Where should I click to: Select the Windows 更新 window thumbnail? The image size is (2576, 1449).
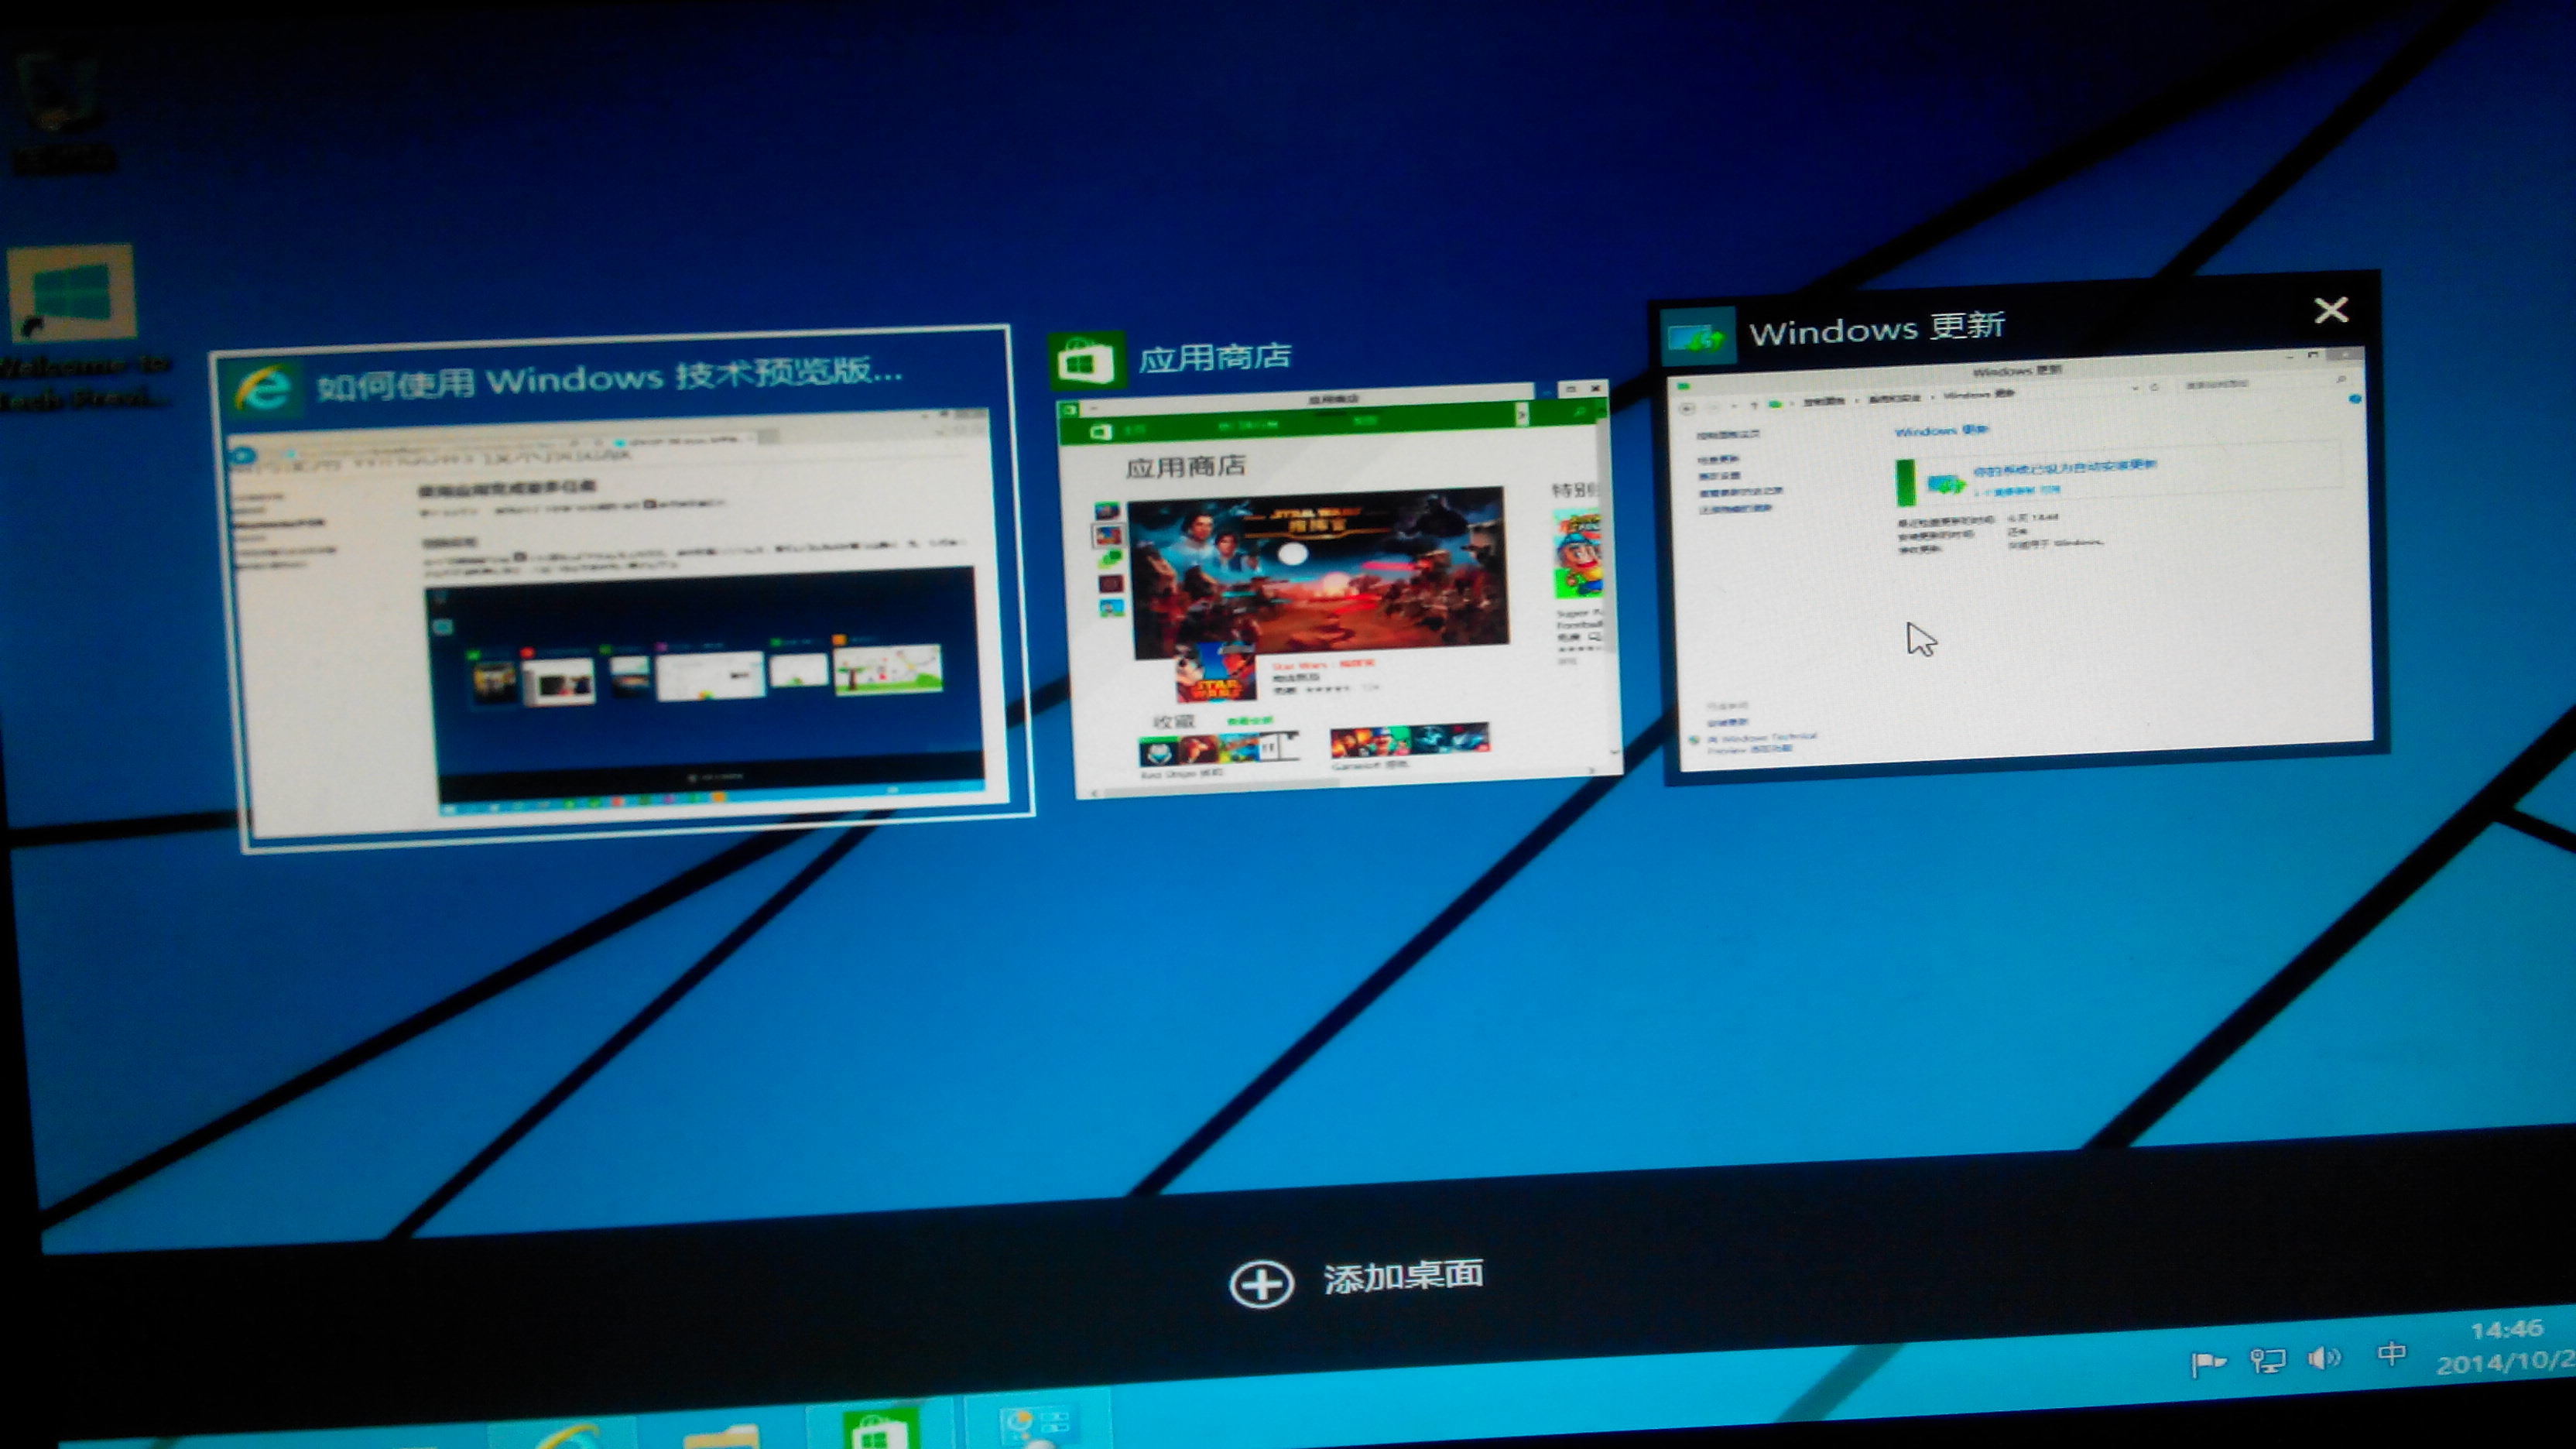[2020, 560]
